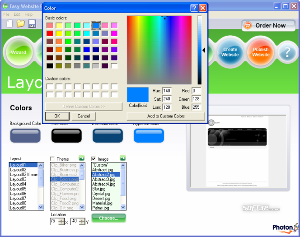Click the Layout list scroll-down arrow
The height and width of the screenshot is (237, 300).
coord(41,207)
